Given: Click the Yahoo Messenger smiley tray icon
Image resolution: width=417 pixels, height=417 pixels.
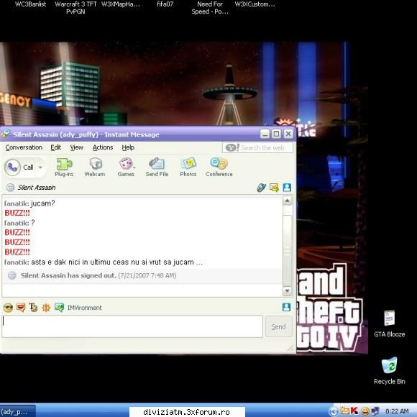Looking at the screenshot, I should coord(365,411).
